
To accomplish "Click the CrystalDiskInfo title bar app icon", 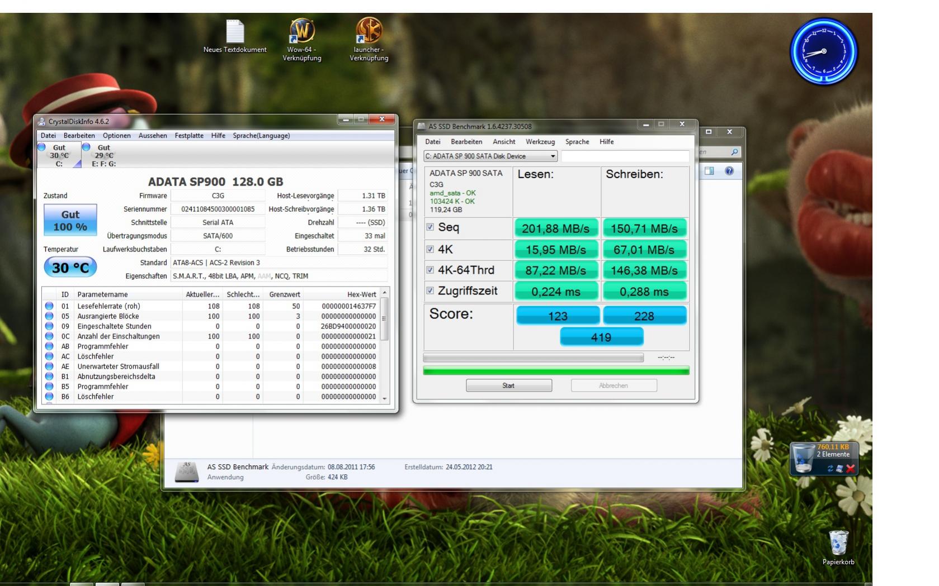I will [x=41, y=121].
